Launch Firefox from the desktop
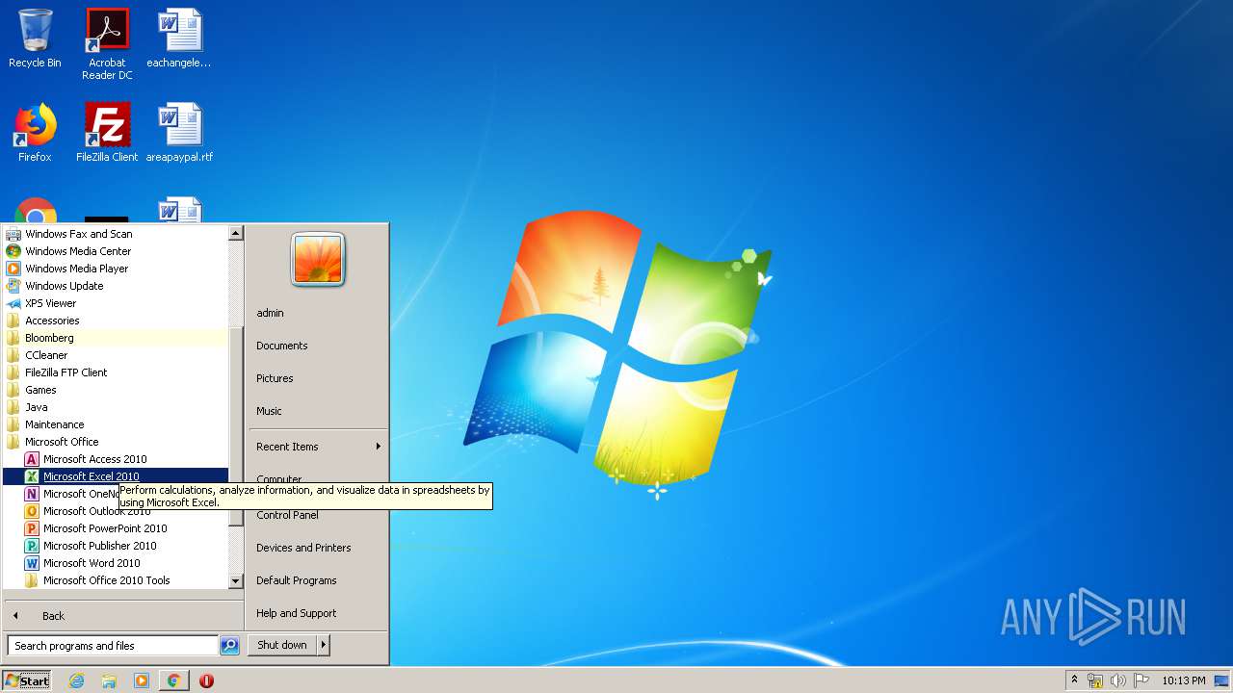The width and height of the screenshot is (1233, 693). click(x=35, y=133)
